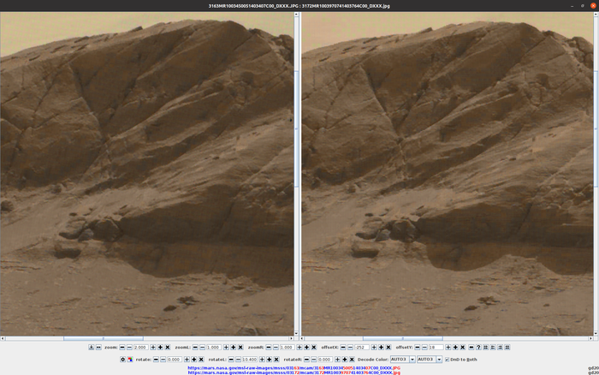The height and width of the screenshot is (375, 599).
Task: Click the bold minus button for rotateR
Action: [306, 360]
